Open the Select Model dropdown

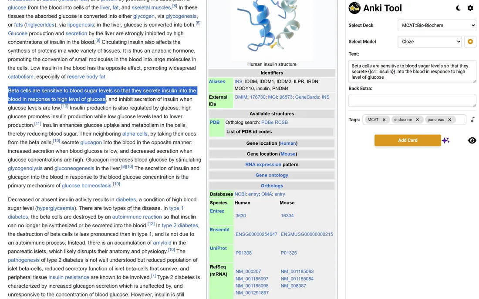(x=429, y=41)
